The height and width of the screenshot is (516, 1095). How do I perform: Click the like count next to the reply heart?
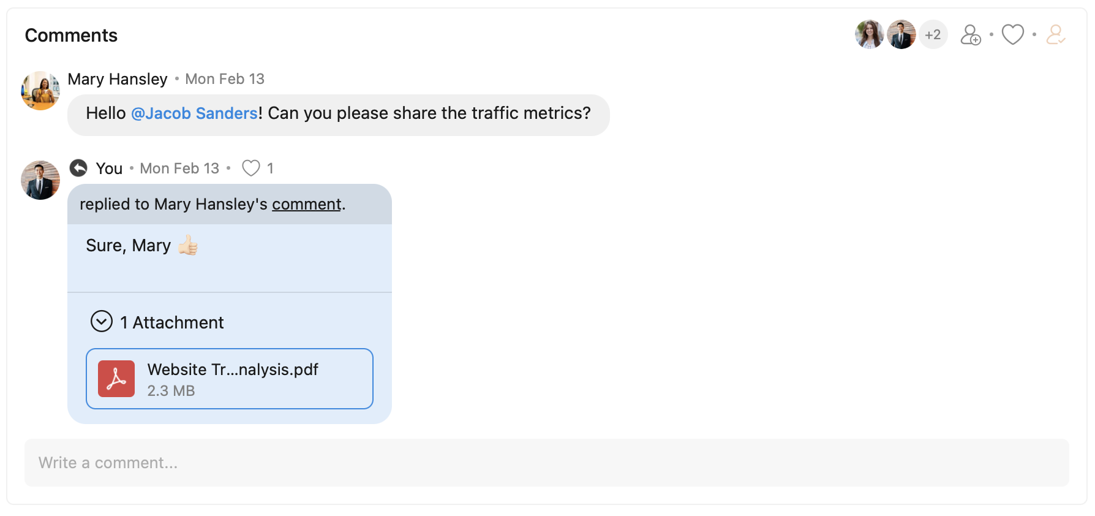(x=270, y=169)
